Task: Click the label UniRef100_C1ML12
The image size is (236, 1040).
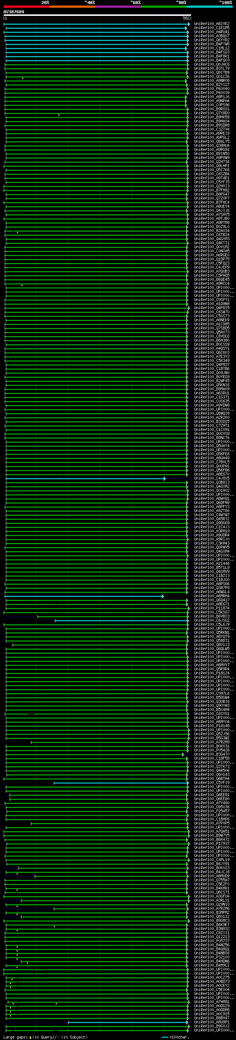Action: pyautogui.click(x=211, y=48)
